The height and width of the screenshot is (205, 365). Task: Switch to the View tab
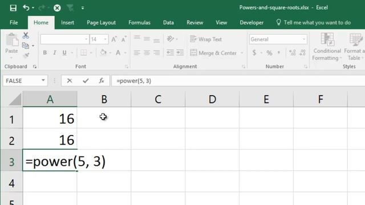coord(221,23)
